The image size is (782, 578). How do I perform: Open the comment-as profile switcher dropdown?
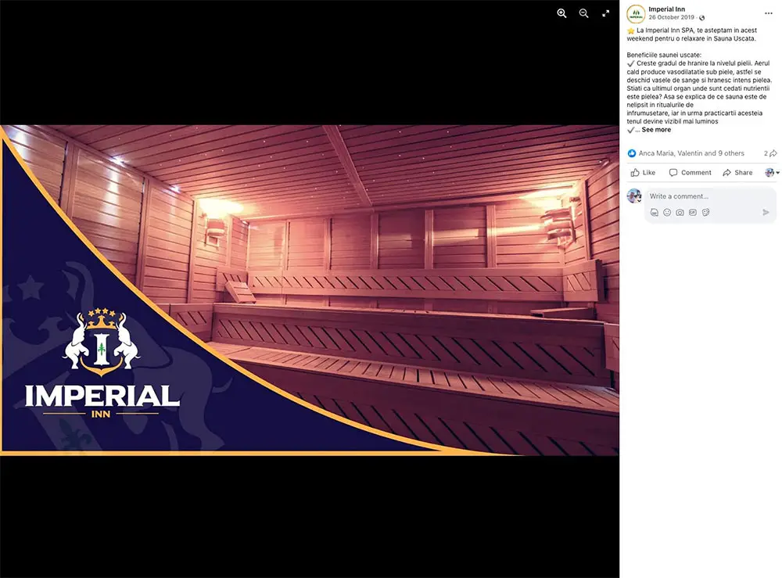click(772, 172)
